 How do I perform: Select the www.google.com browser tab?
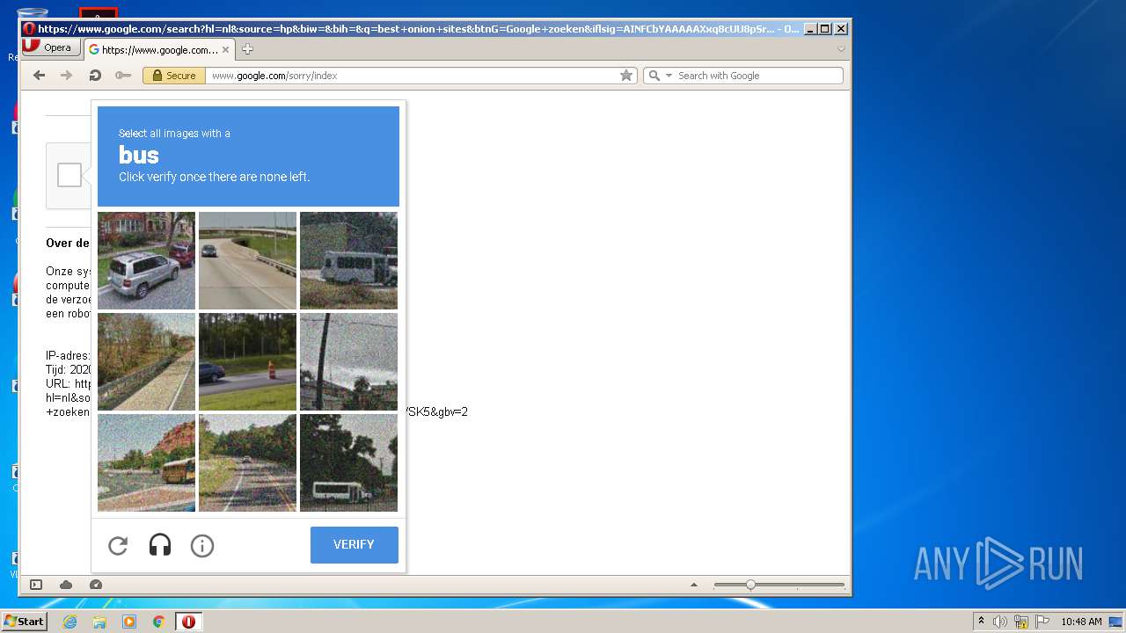(x=159, y=49)
